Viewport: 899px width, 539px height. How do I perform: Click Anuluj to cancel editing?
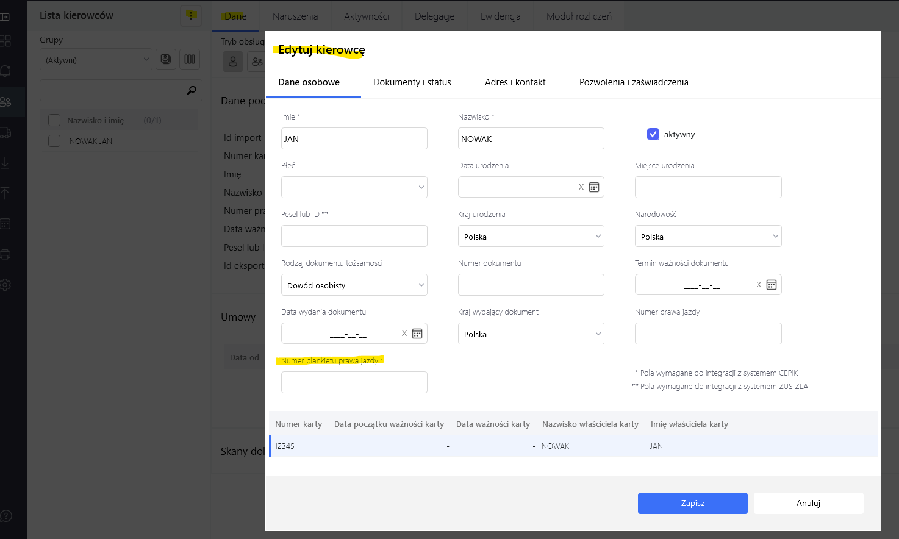(808, 503)
